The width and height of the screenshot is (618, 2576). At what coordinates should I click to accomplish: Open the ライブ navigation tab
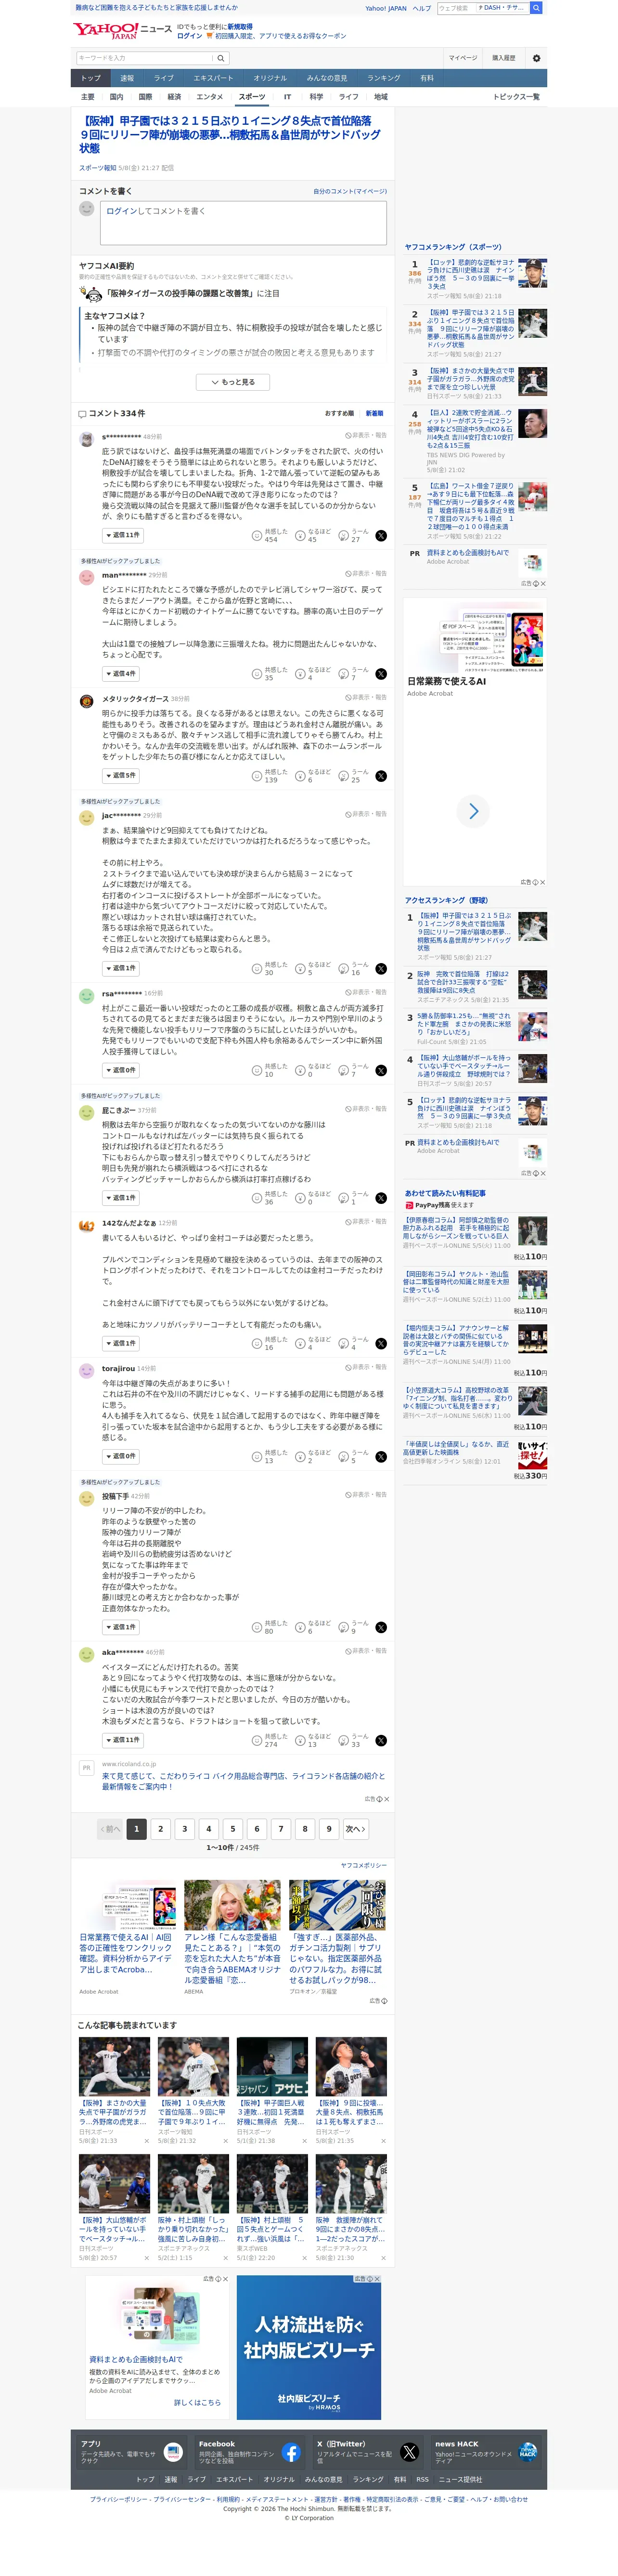coord(164,78)
